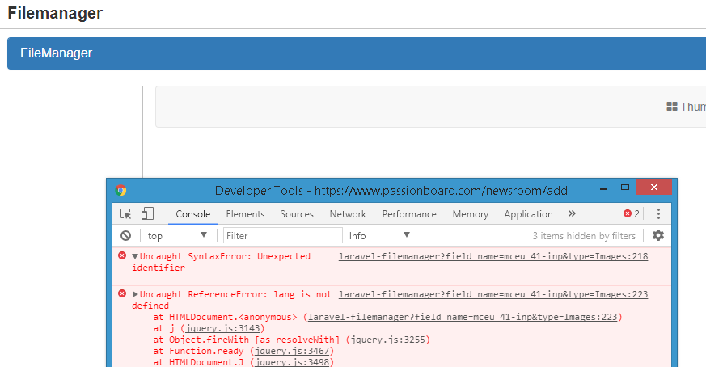Show more DevTools tabs chevron
706x367 pixels.
pos(572,213)
